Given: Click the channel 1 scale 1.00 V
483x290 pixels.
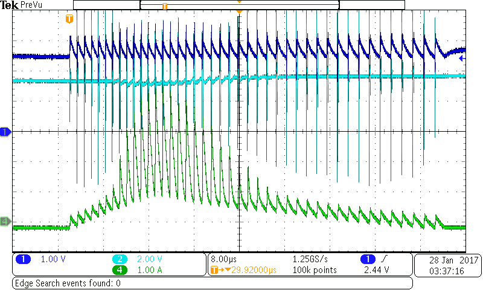Looking at the screenshot, I should pyautogui.click(x=53, y=259).
